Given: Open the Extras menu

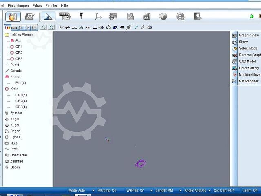Looking at the screenshot, I should click(x=37, y=6).
